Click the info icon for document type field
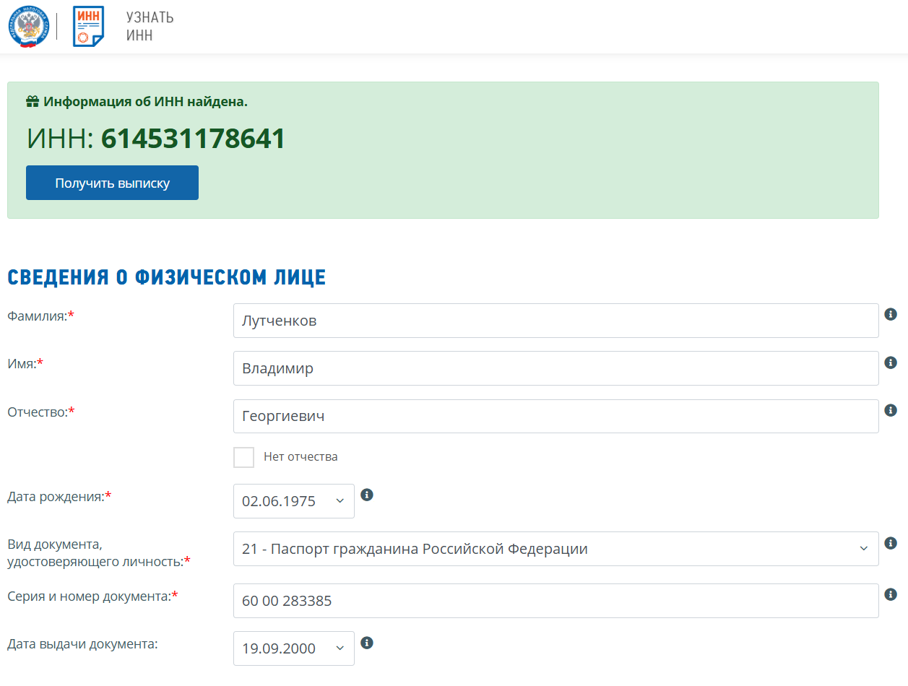Screen dimensions: 908x686 (x=891, y=542)
